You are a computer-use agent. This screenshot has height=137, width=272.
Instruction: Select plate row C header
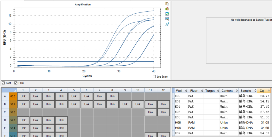[x=5, y=112]
